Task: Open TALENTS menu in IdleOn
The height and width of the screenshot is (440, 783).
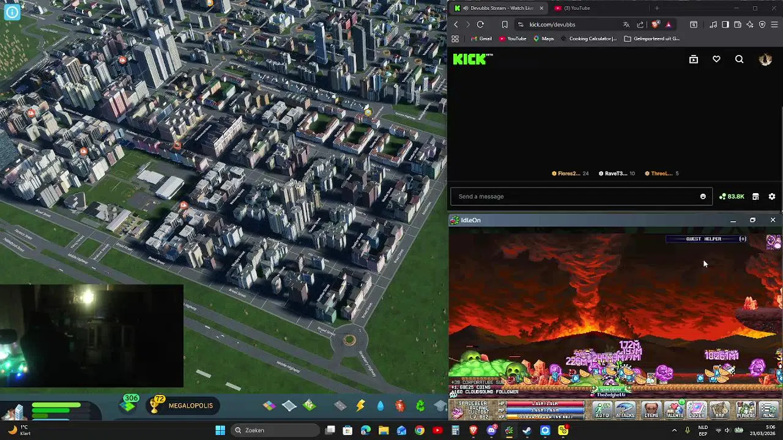Action: point(674,410)
